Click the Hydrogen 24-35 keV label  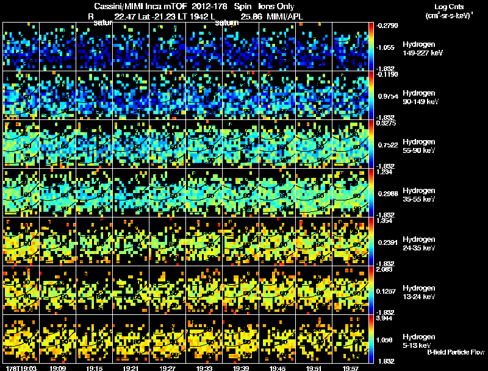419,244
